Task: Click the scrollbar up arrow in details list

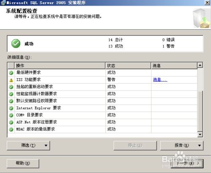Action: click(200, 65)
